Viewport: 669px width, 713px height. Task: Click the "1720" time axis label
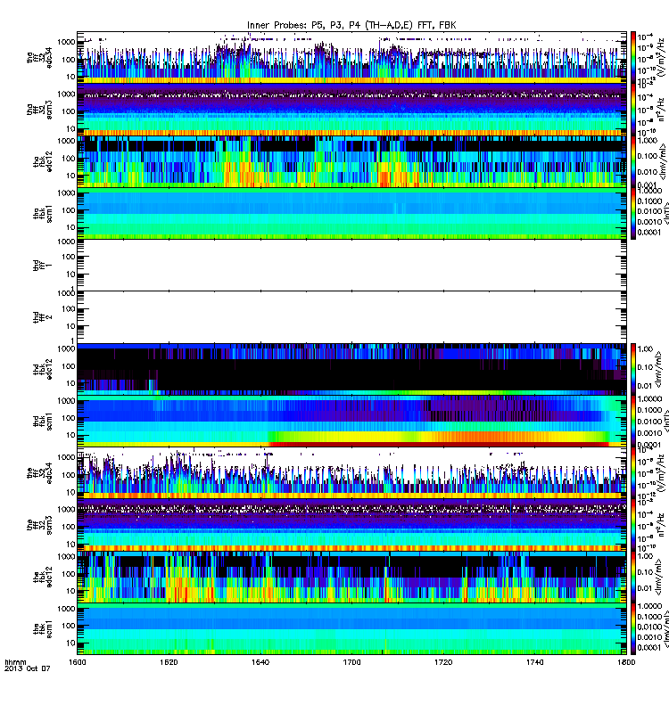(443, 662)
